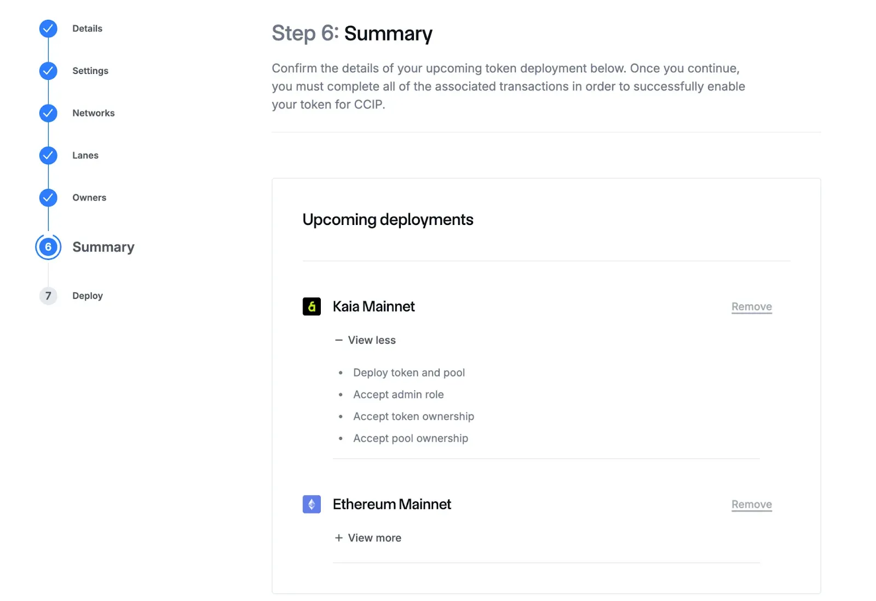Viewport: 876px width, 601px height.
Task: Jump to the Lanes step label
Action: (x=85, y=155)
